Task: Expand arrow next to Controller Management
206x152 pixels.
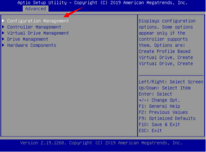Action: (x=3, y=27)
